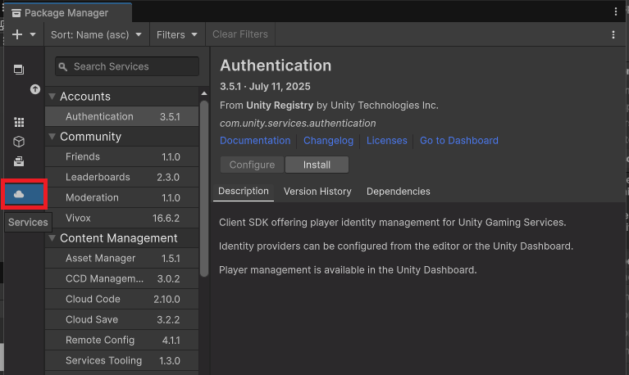Open the Licenses link
The image size is (629, 375).
point(387,141)
